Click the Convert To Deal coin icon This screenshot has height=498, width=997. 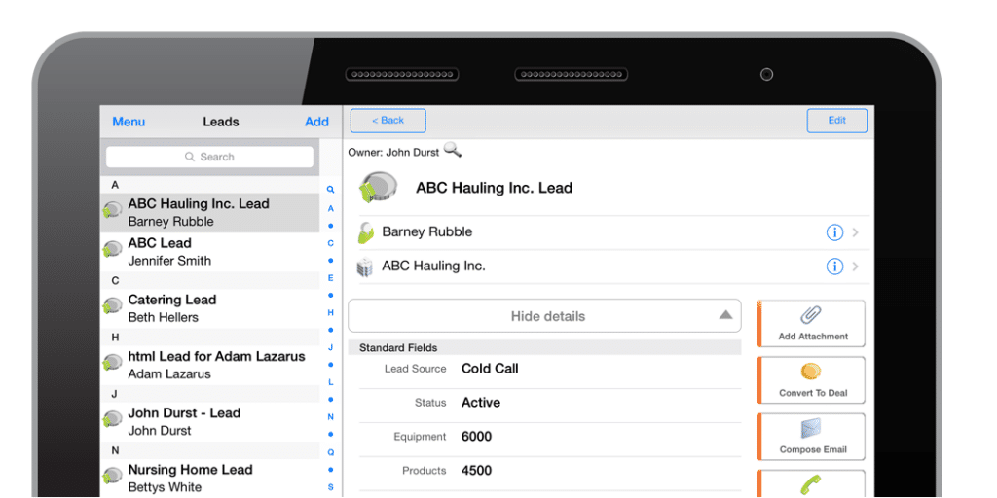(812, 372)
